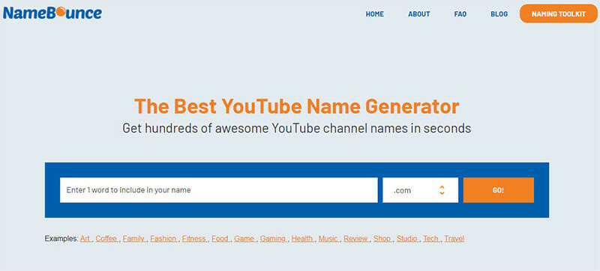600x271 pixels.
Task: Click the Review example keyword
Action: coord(356,239)
